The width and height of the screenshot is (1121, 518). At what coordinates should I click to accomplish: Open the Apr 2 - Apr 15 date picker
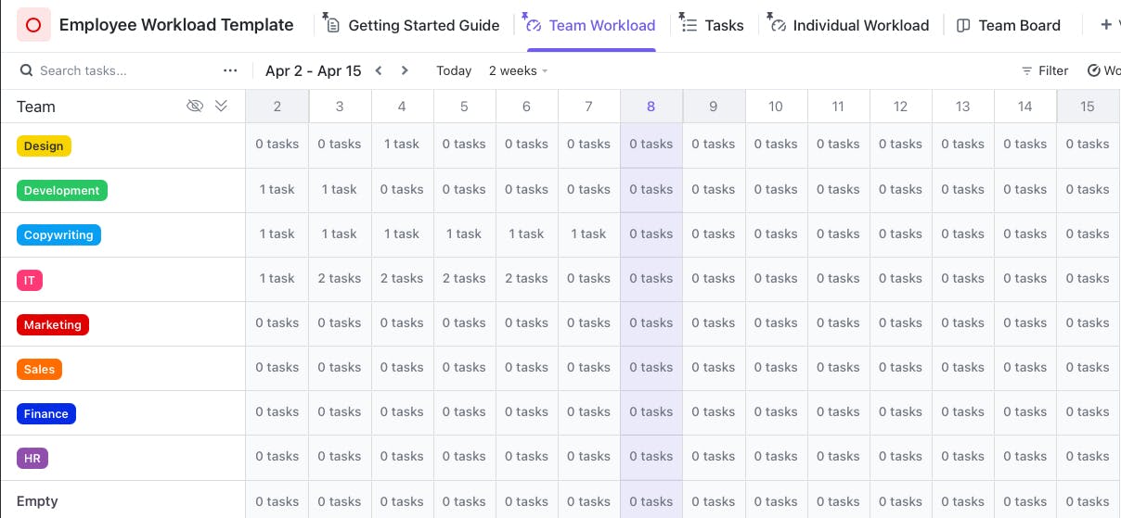click(313, 70)
